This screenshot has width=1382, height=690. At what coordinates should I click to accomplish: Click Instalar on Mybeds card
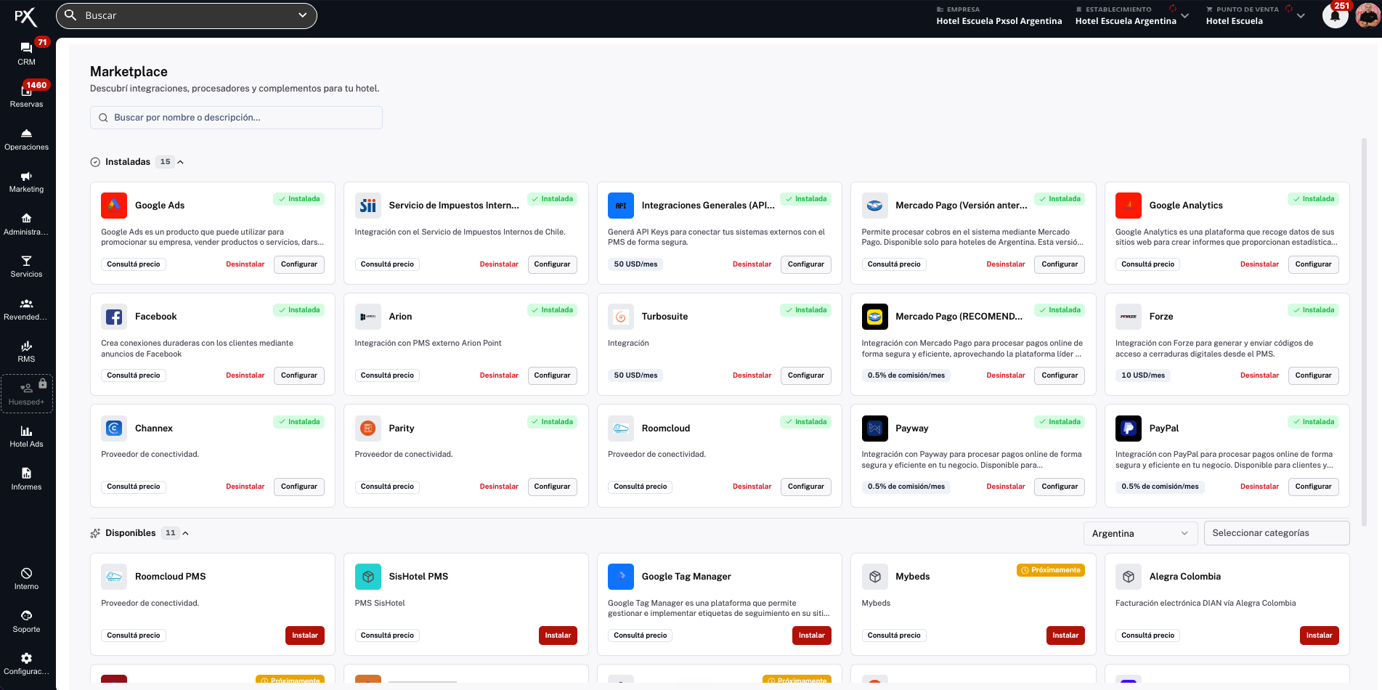(1065, 636)
